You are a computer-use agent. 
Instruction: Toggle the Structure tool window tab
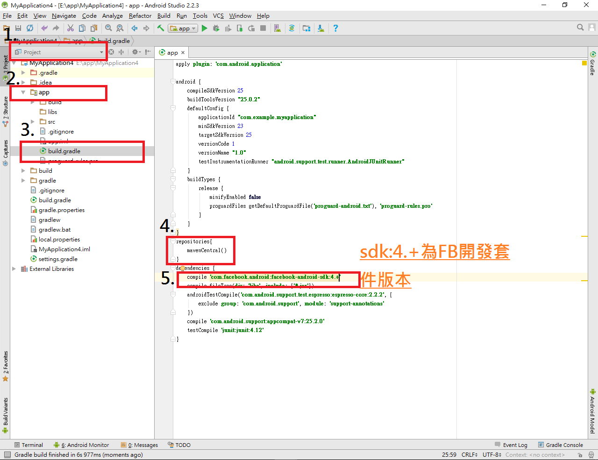click(x=5, y=112)
